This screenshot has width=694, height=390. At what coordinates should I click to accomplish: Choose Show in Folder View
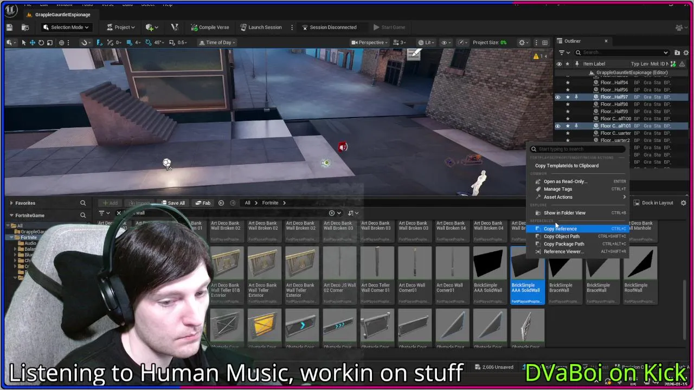click(x=578, y=213)
